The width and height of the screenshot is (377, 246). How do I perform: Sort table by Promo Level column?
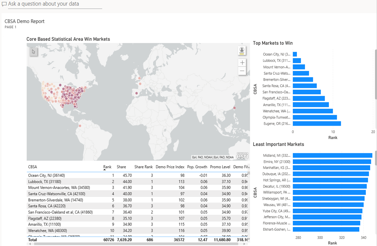pos(220,167)
